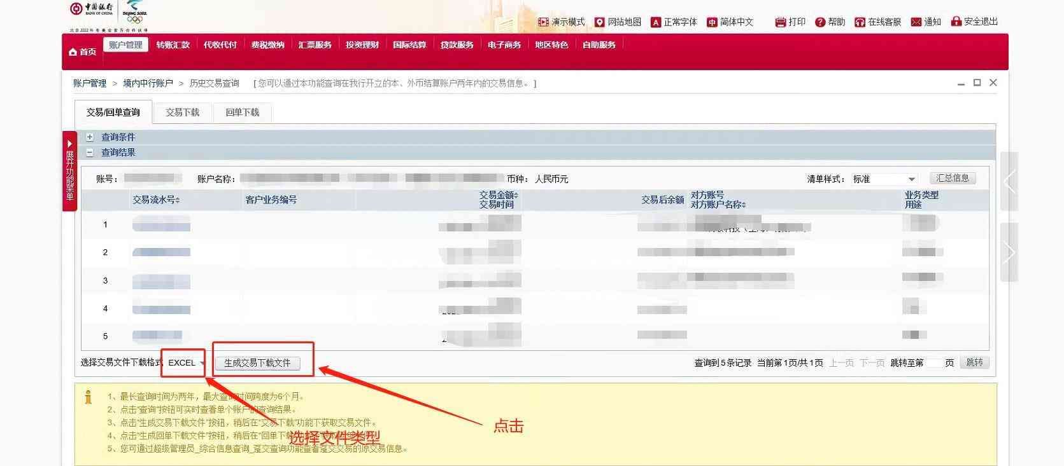Click the 汇总信息 button

pyautogui.click(x=953, y=178)
